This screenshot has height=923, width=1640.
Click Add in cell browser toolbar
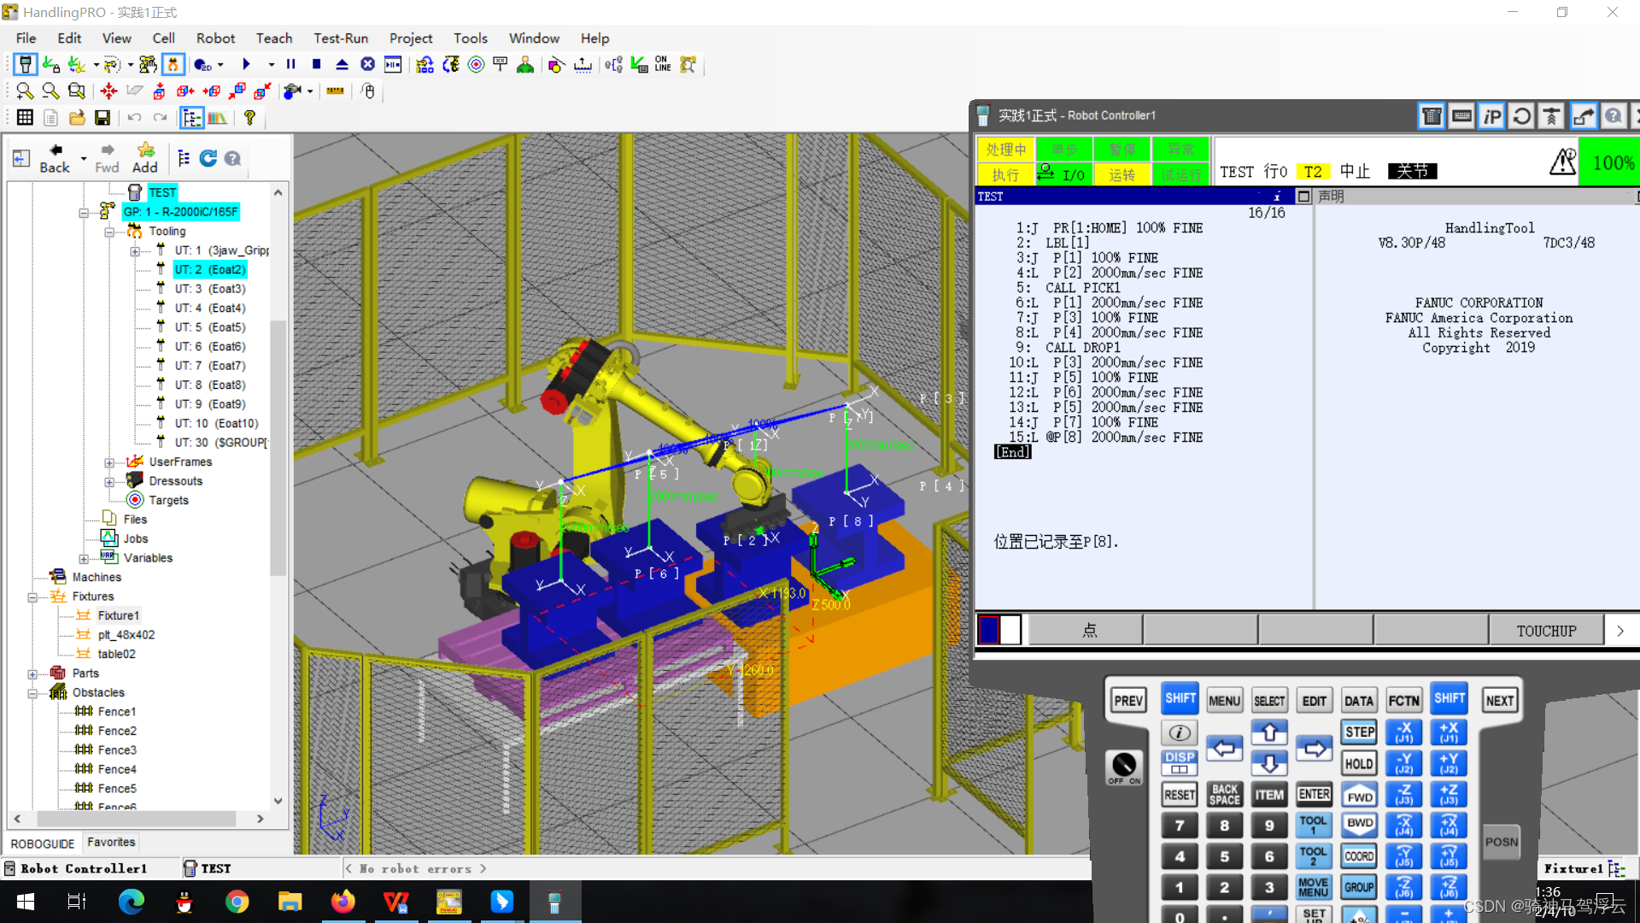click(x=145, y=158)
